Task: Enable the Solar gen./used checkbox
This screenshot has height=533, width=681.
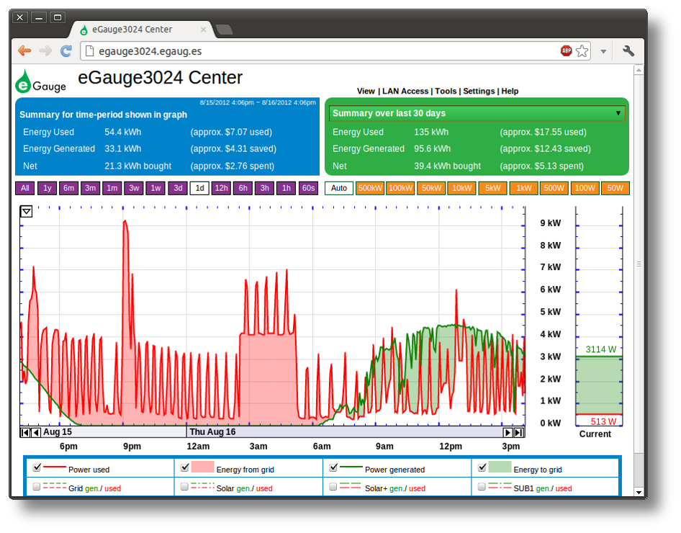Action: pos(184,486)
